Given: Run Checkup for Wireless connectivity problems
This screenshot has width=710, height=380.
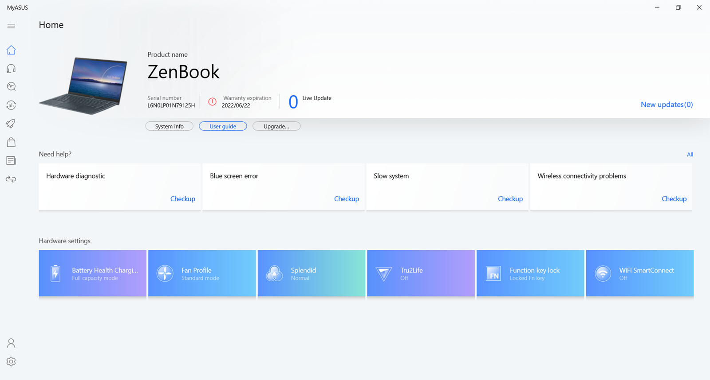Looking at the screenshot, I should [674, 199].
